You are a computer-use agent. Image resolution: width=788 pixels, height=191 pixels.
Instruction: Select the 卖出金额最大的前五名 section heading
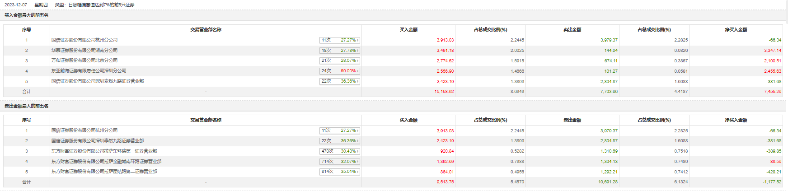pos(27,106)
